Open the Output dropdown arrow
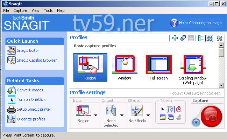 click(x=122, y=115)
